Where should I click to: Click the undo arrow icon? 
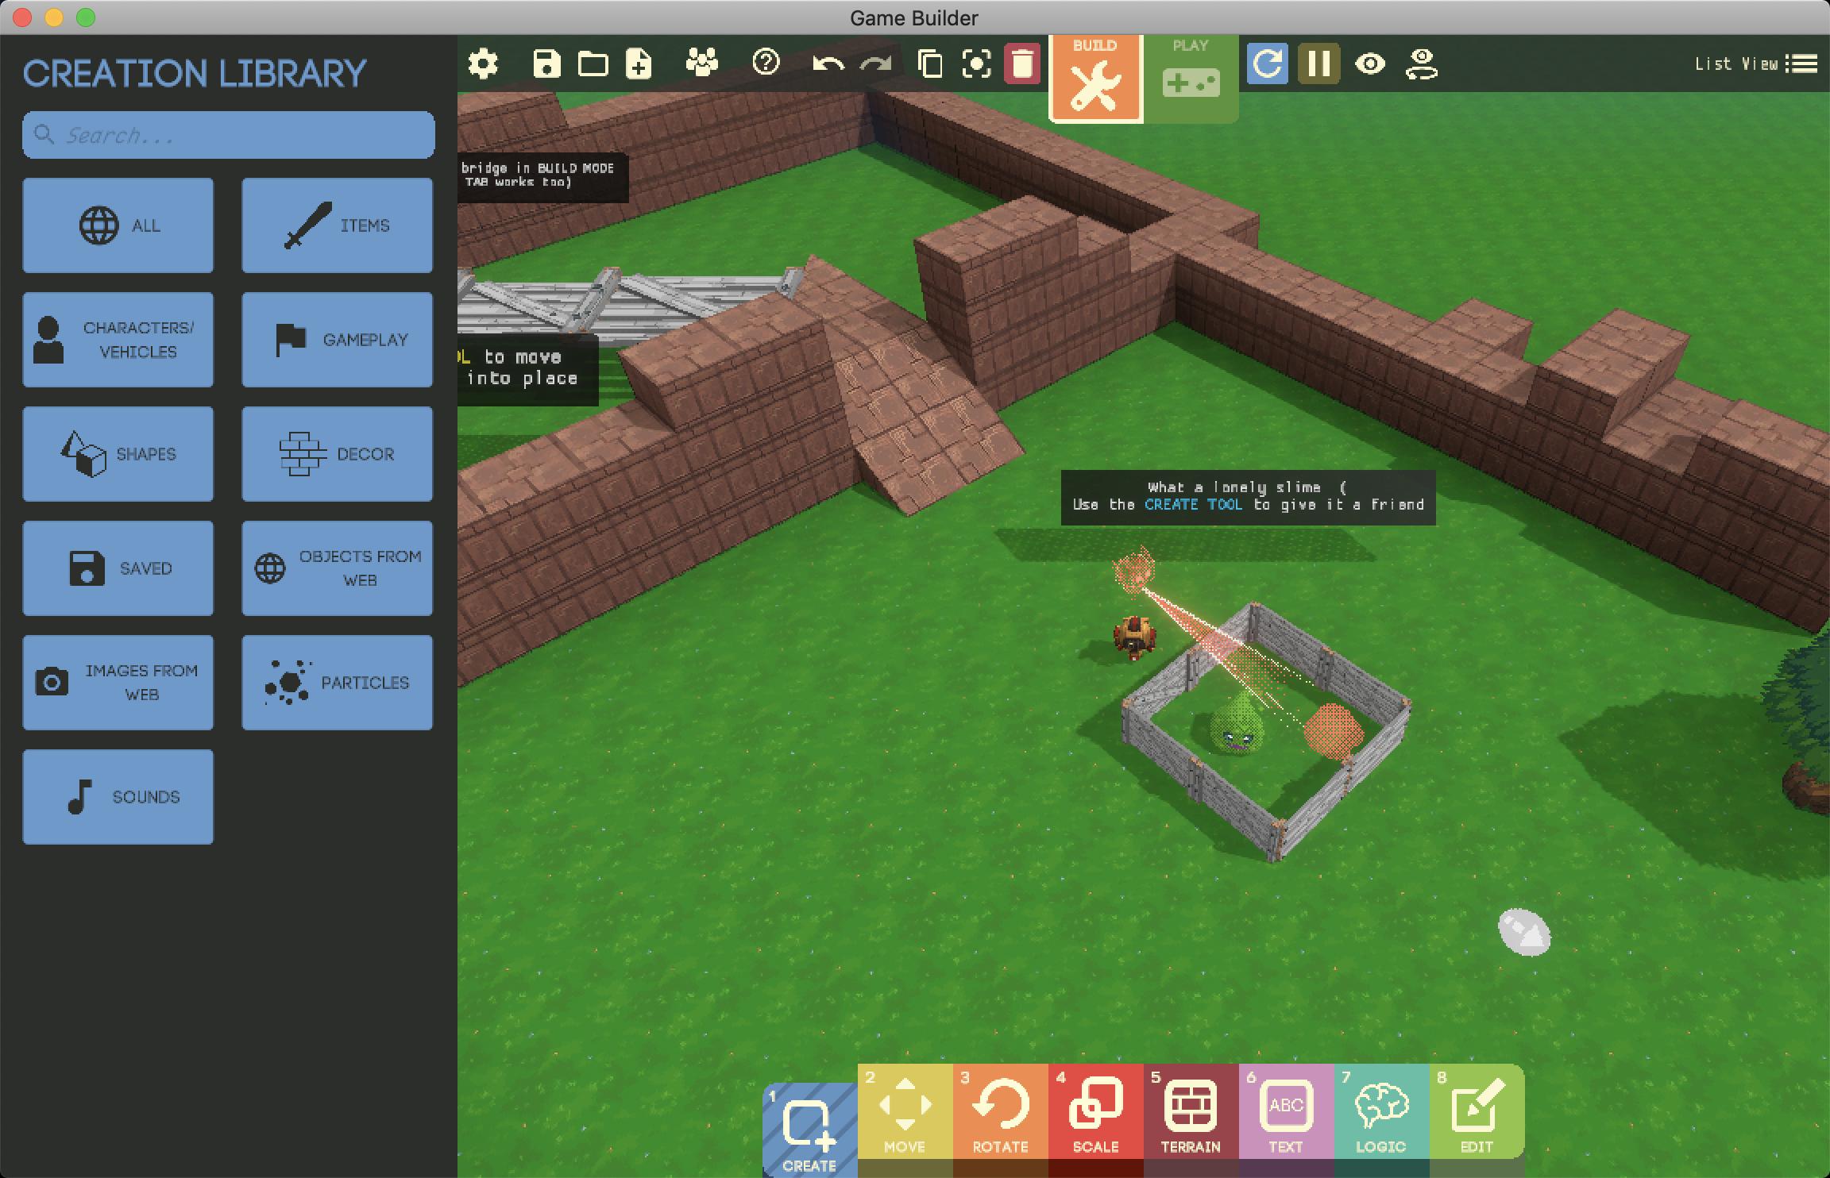[828, 64]
